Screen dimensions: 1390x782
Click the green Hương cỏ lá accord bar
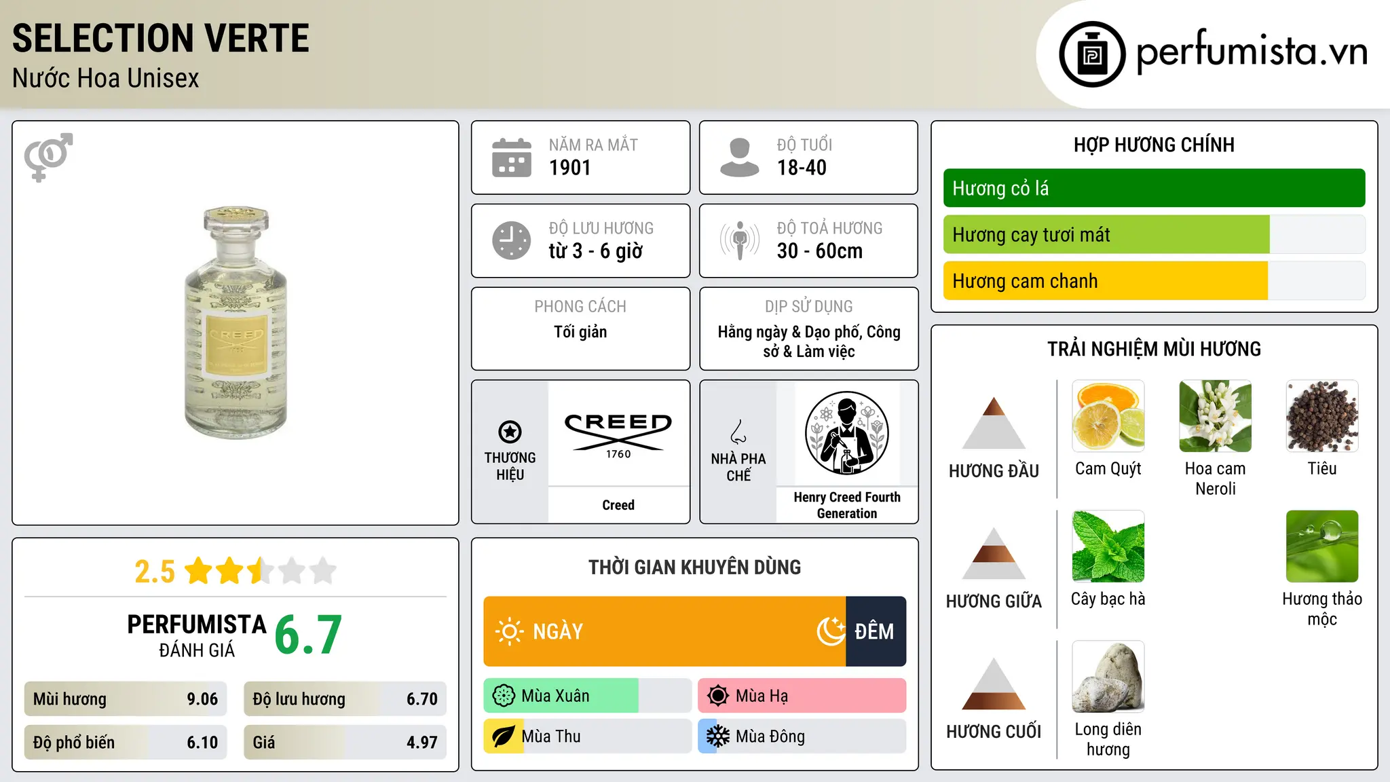tap(1154, 188)
